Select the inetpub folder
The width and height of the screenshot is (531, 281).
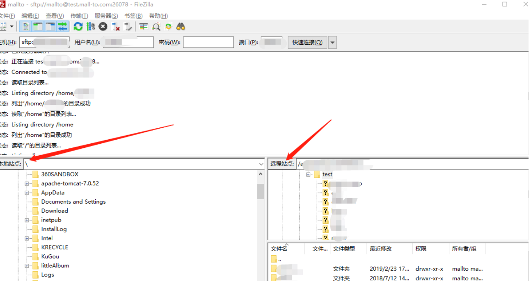[x=51, y=220]
